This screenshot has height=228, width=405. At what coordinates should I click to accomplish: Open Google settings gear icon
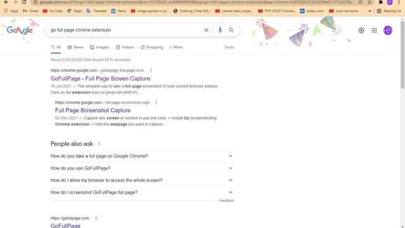point(361,30)
